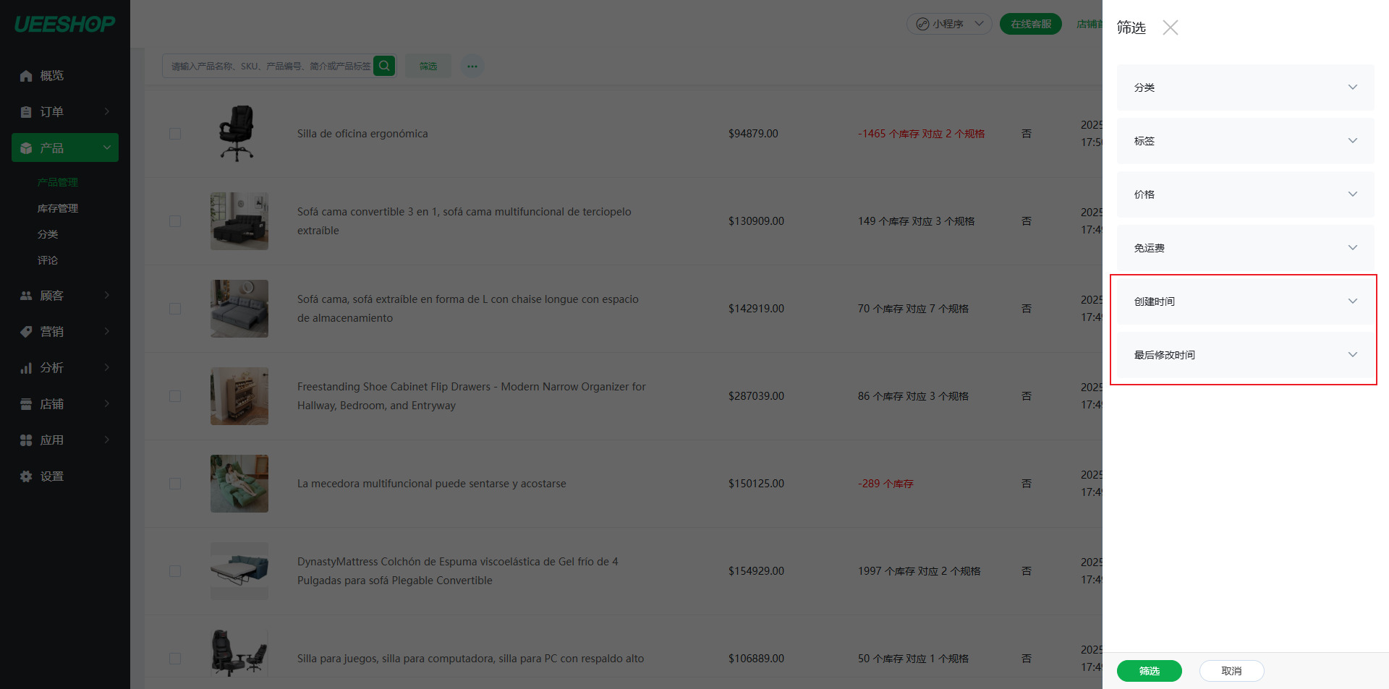
Task: Click the green search magnifier icon
Action: [x=384, y=66]
